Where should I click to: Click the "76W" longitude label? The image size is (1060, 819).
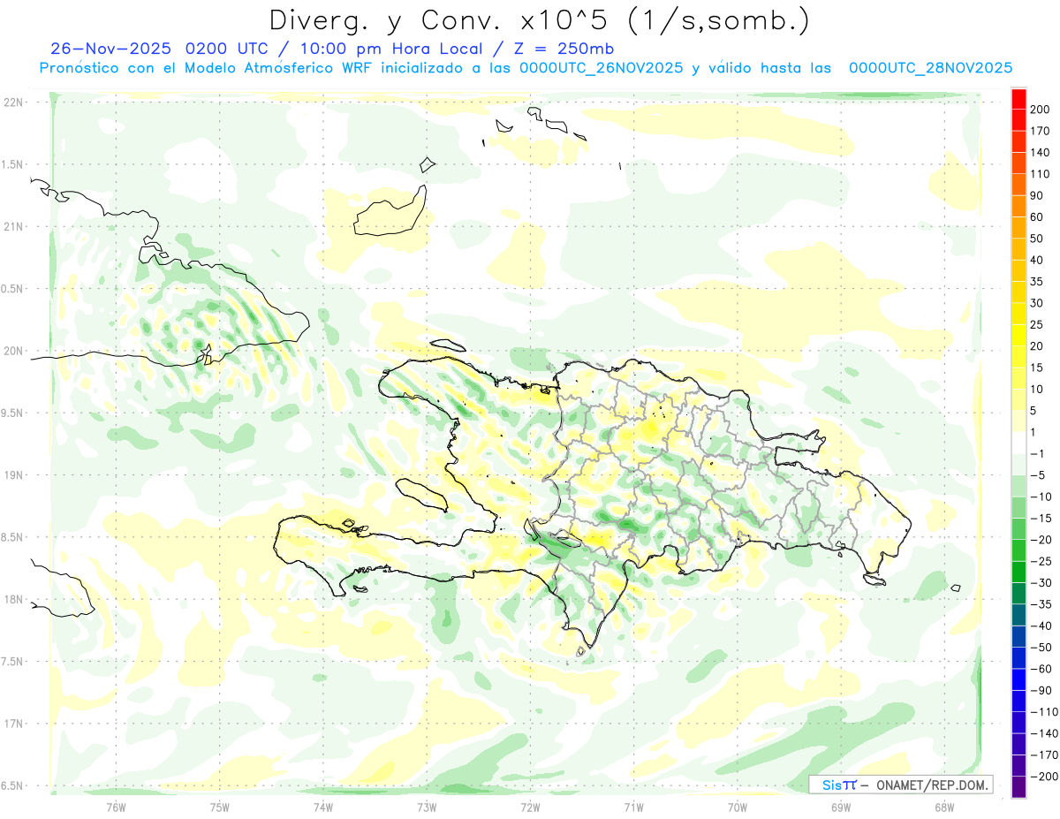116,806
